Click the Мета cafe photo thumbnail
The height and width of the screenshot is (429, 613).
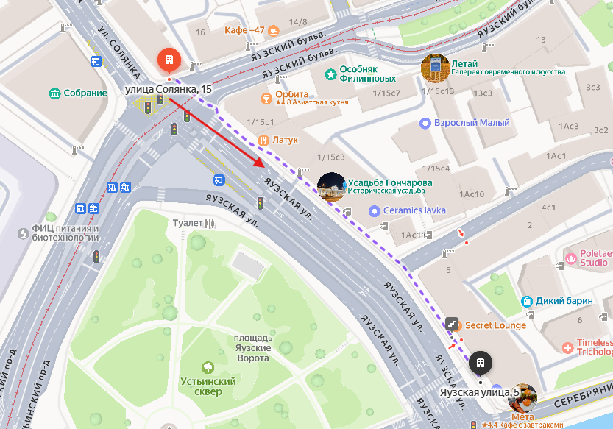522,398
